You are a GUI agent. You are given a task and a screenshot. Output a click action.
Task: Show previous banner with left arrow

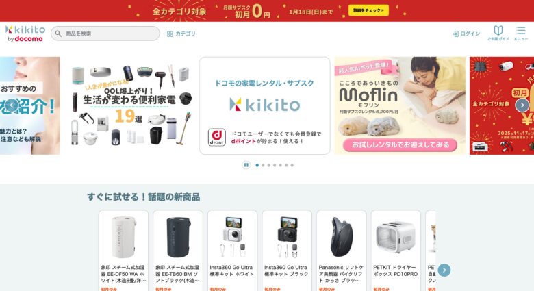[x=11, y=105]
